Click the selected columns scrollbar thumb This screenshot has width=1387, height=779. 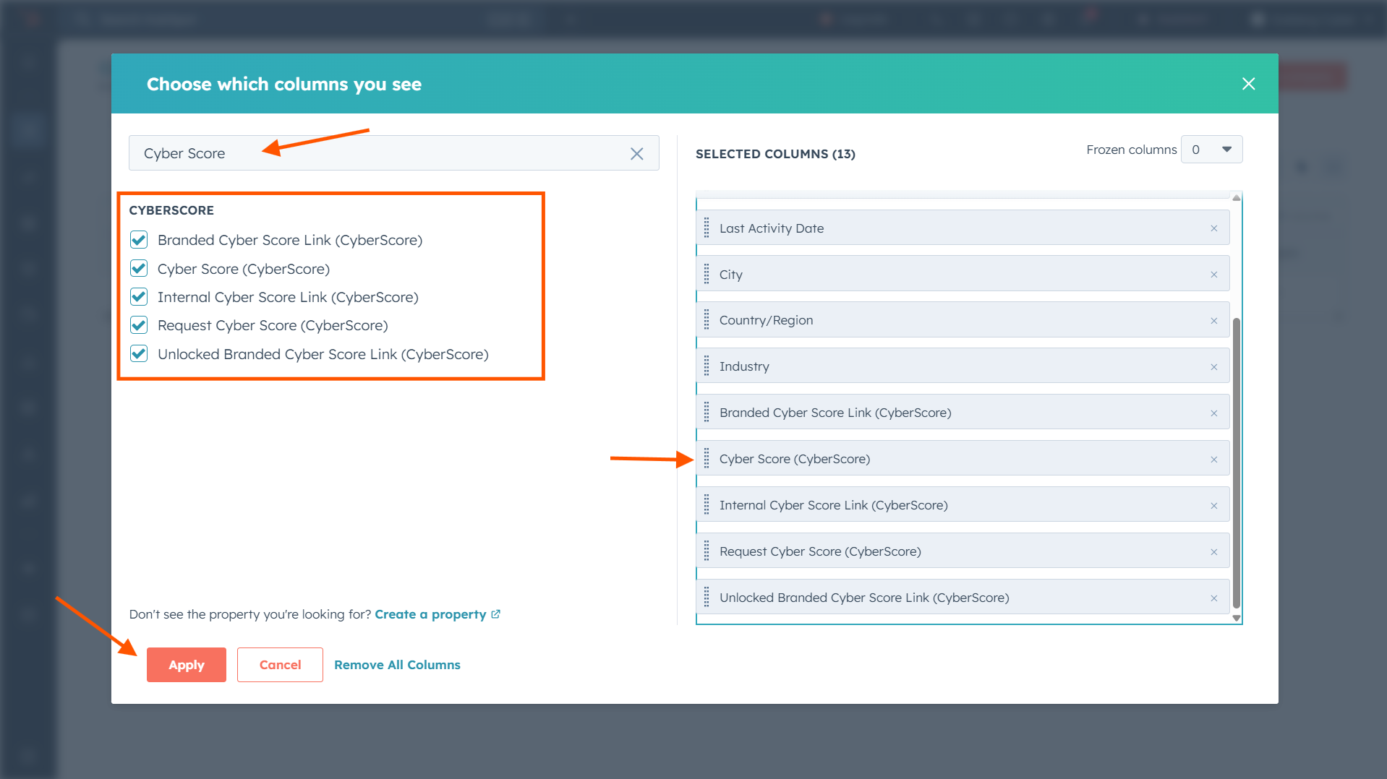coord(1237,463)
